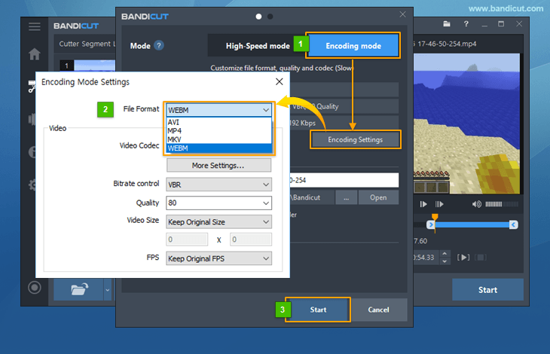550x354 pixels.
Task: Click the help question mark in title bar
Action: [466, 24]
